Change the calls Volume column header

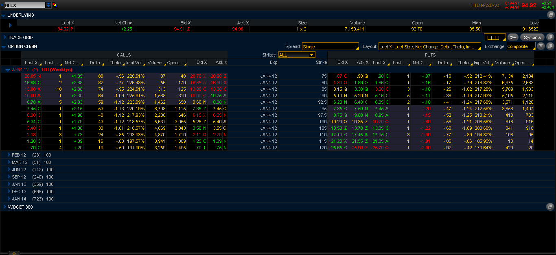[156, 63]
